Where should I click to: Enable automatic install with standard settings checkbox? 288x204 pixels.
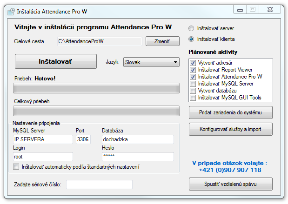pos(16,167)
